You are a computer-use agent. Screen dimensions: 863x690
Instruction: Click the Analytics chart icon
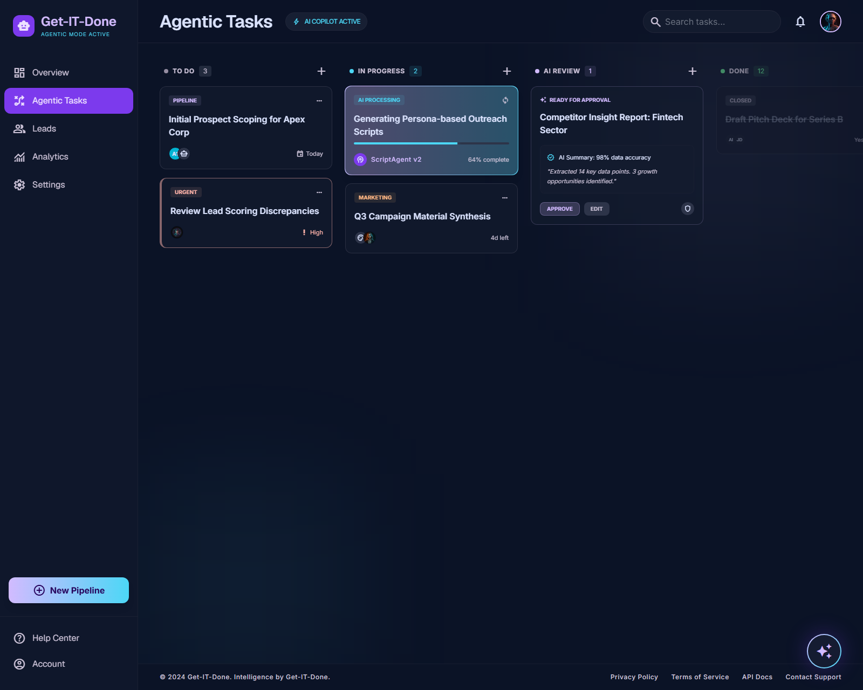pyautogui.click(x=19, y=157)
